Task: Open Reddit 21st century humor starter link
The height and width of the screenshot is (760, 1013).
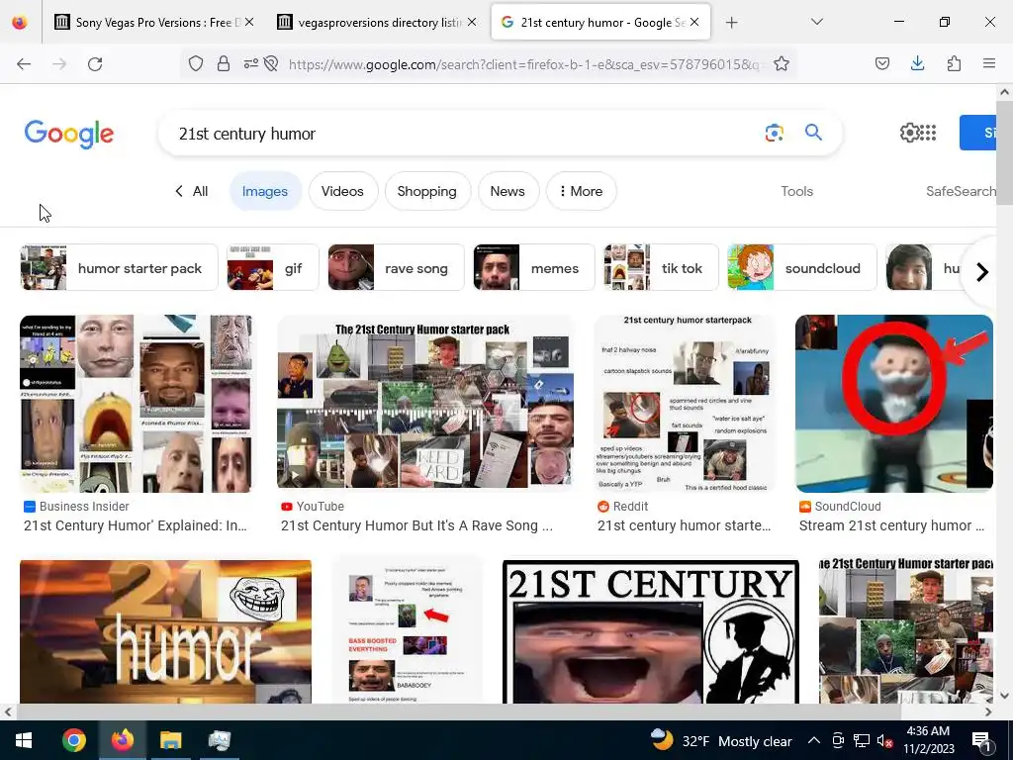Action: pos(685,526)
